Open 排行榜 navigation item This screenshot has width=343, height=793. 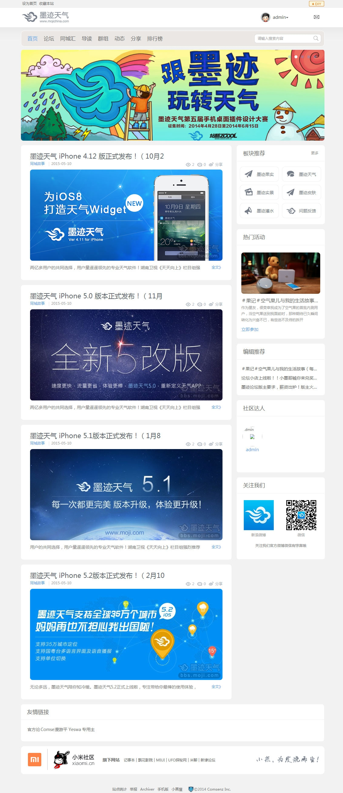pos(155,39)
